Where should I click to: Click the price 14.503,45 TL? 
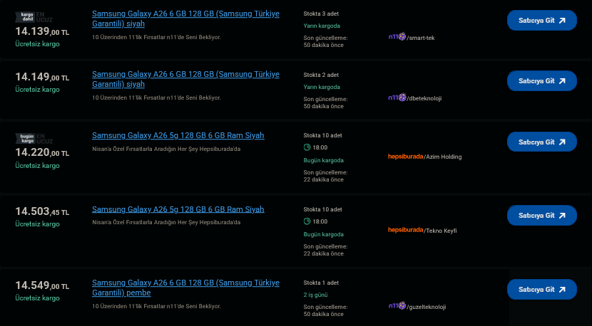[x=42, y=212]
